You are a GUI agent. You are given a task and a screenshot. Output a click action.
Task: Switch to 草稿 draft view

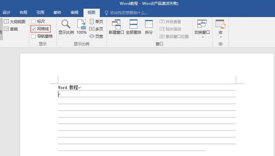[x=11, y=29]
